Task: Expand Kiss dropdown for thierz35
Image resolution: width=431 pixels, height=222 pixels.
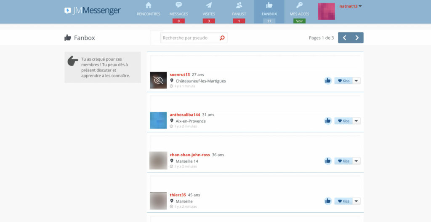Action: (x=357, y=201)
